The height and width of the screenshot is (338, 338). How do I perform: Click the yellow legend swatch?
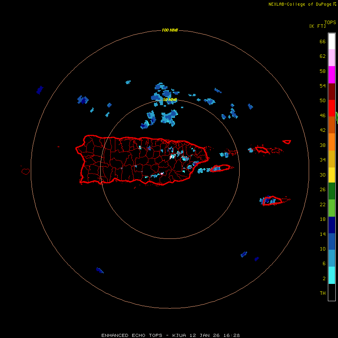click(332, 175)
